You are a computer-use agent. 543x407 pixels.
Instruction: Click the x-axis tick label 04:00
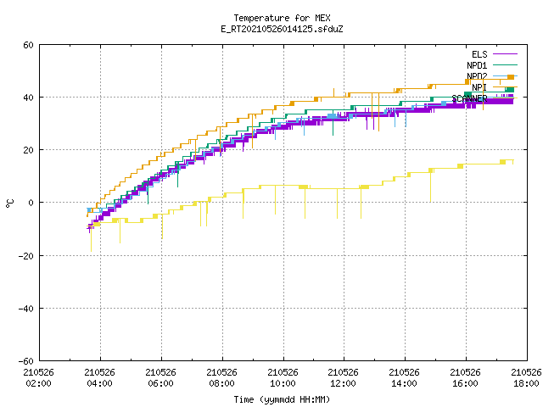100,383
